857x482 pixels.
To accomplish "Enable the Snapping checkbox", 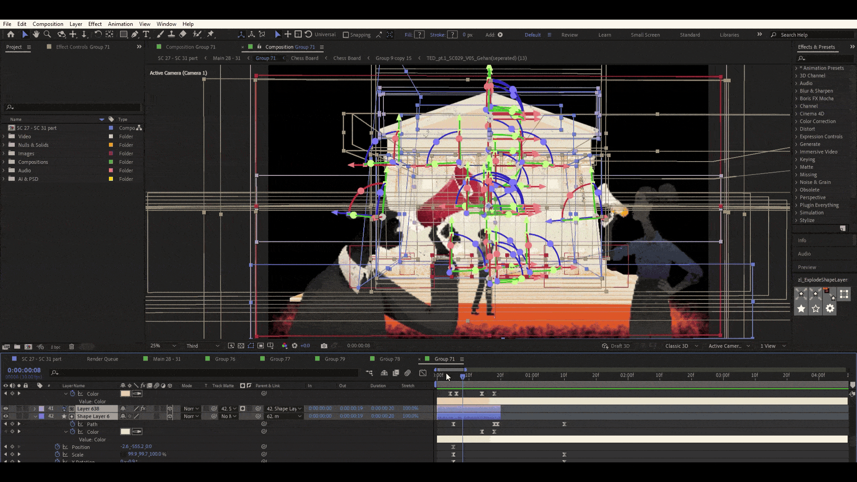I will pyautogui.click(x=345, y=35).
